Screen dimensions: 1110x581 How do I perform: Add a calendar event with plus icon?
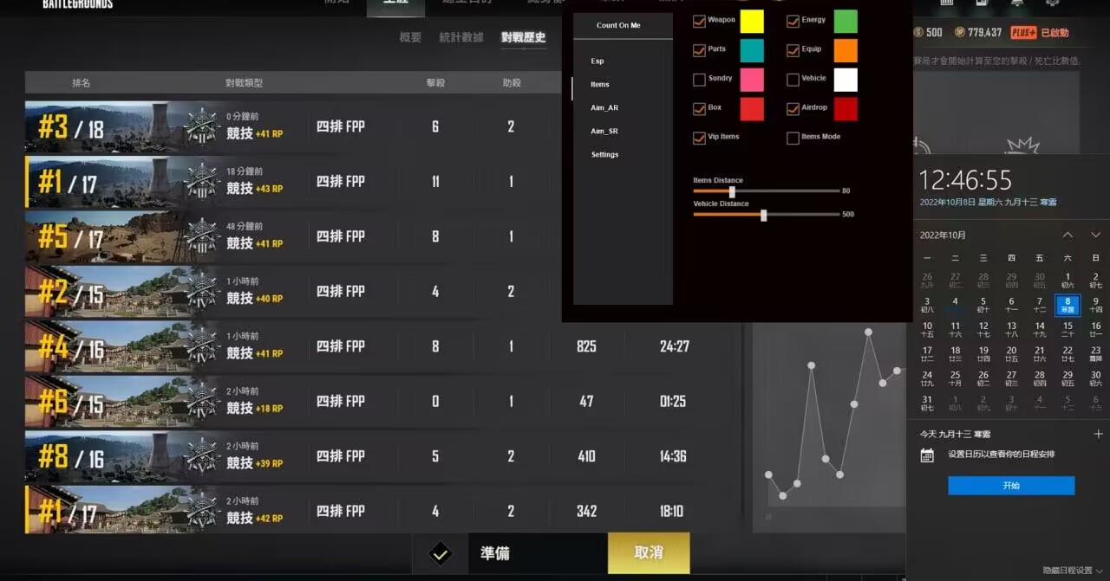(1099, 434)
